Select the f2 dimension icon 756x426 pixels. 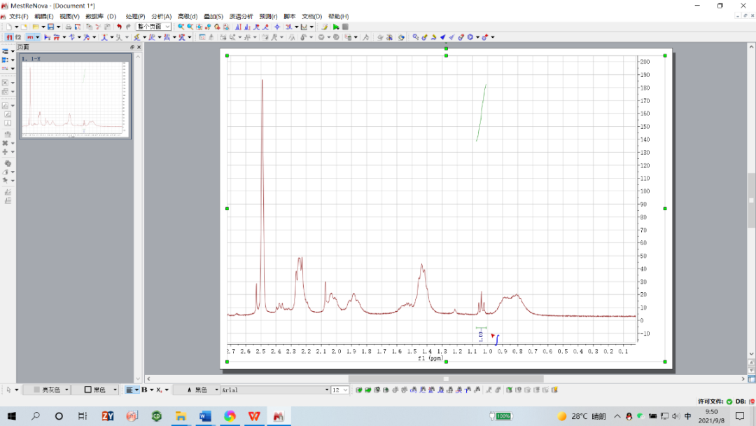point(17,37)
